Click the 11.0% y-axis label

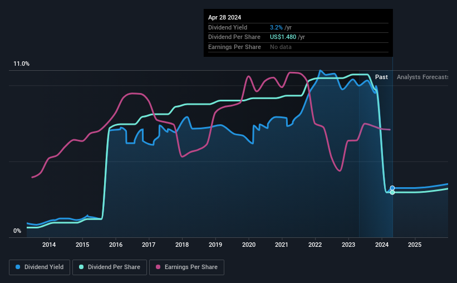click(x=22, y=64)
